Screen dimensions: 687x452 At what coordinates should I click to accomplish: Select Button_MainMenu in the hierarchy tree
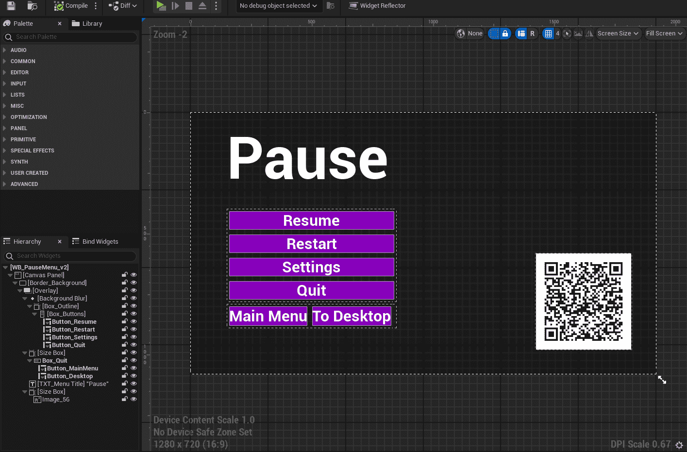point(72,368)
